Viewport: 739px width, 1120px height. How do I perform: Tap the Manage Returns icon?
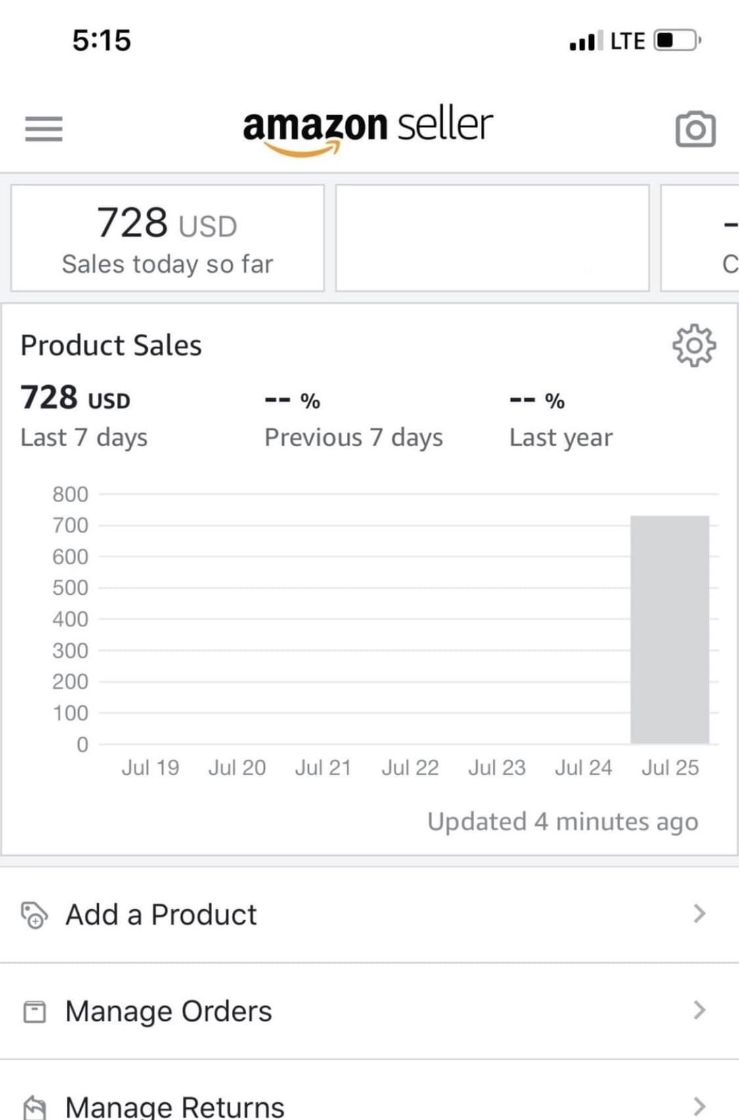pyautogui.click(x=34, y=1107)
